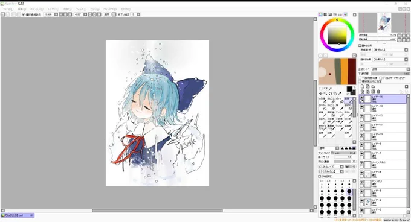Select the eyedropper tool

(x=340, y=94)
